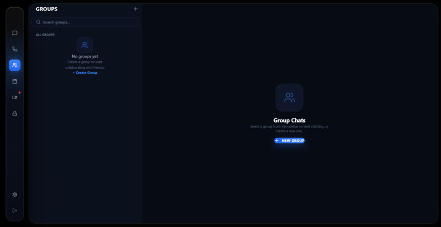Image resolution: width=441 pixels, height=227 pixels.
Task: Click the GROUPS panel title
Action: [47, 9]
